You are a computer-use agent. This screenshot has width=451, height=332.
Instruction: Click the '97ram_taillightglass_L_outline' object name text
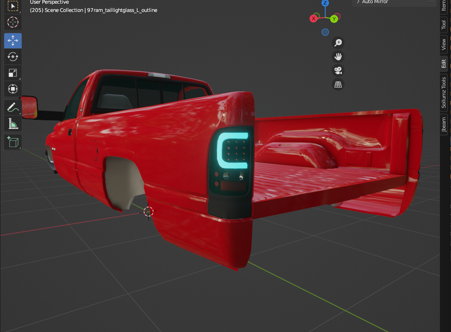tap(122, 10)
